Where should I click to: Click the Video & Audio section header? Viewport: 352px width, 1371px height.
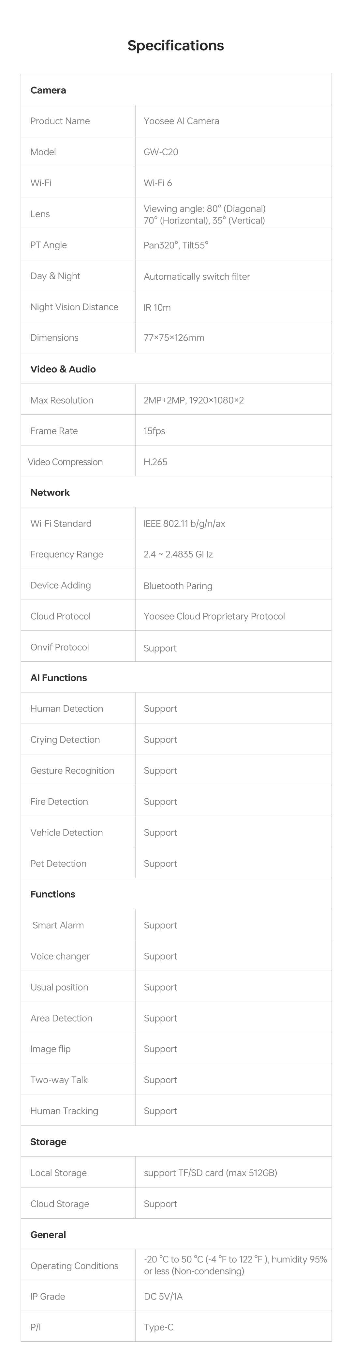(x=63, y=369)
